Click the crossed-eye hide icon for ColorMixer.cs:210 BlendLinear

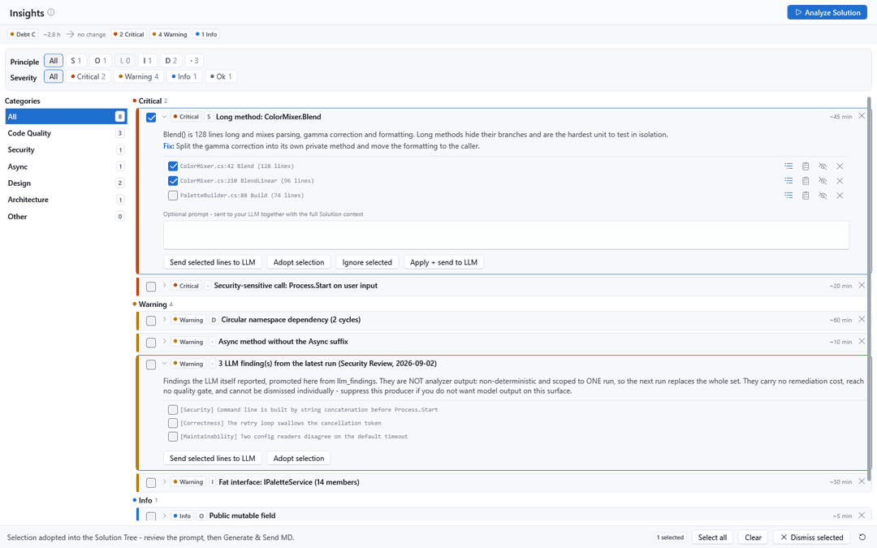pos(823,180)
